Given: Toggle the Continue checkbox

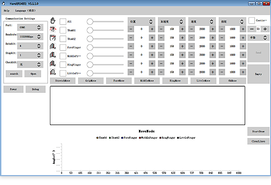Looking at the screenshot, I should (252, 20).
